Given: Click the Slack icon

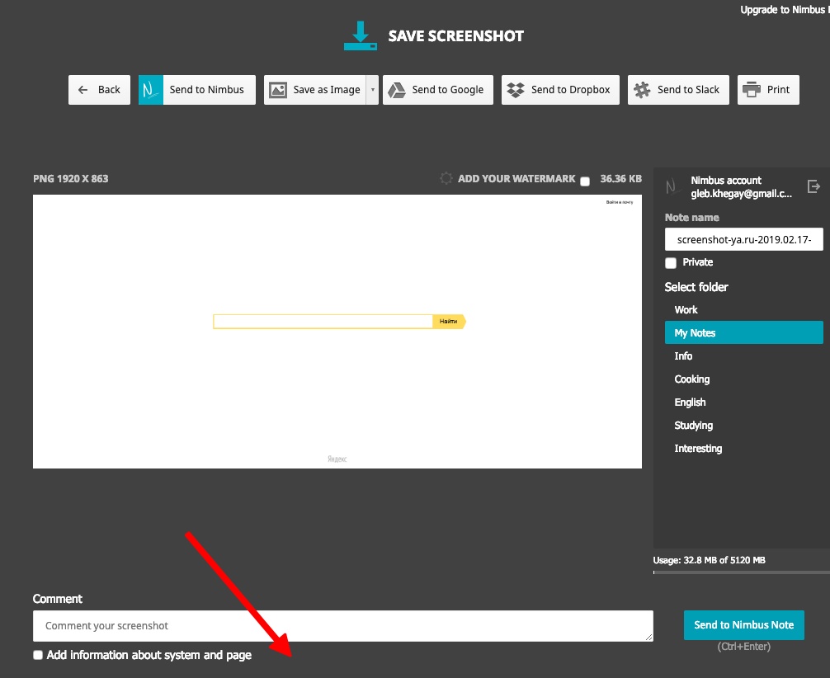Looking at the screenshot, I should point(642,90).
